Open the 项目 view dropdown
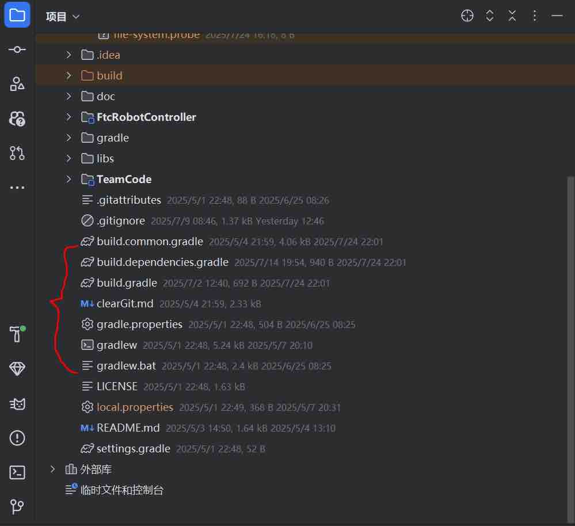Viewport: 575px width, 526px height. click(62, 16)
